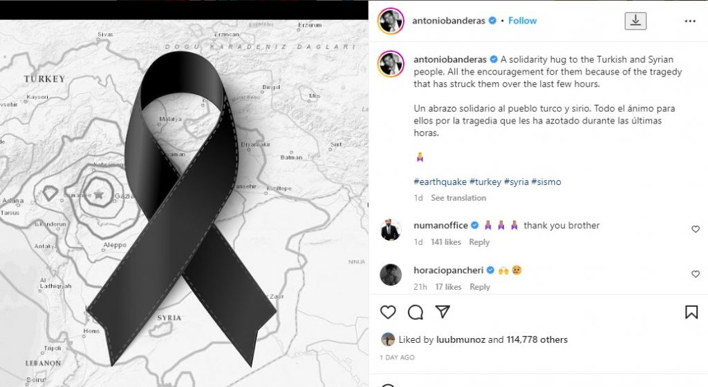Open luubmunoz profile from Liked by
This screenshot has width=708, height=387.
click(x=460, y=339)
